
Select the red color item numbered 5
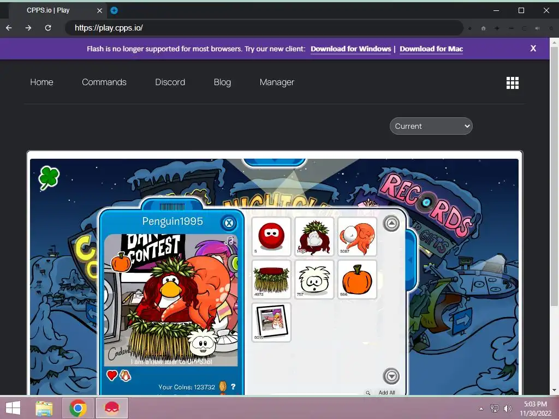[x=271, y=237]
